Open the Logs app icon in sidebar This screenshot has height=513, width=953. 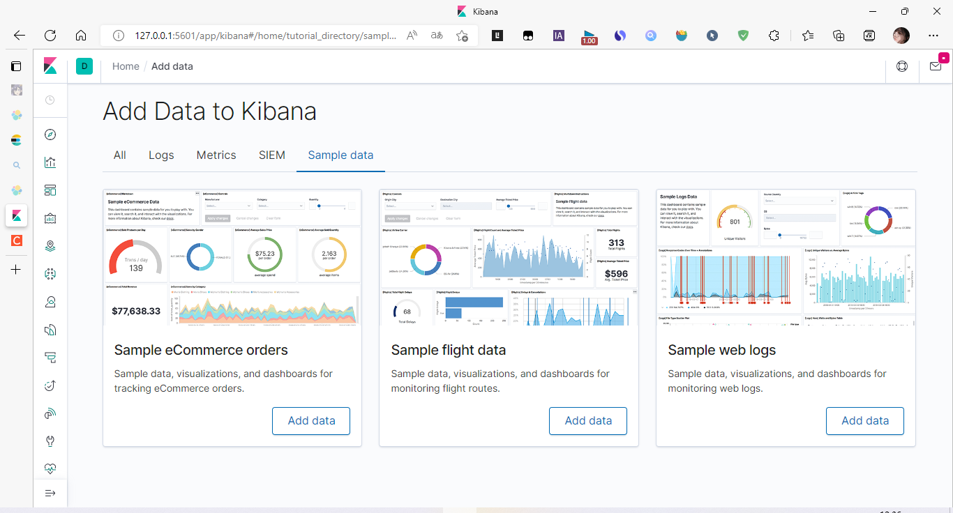[x=50, y=330]
